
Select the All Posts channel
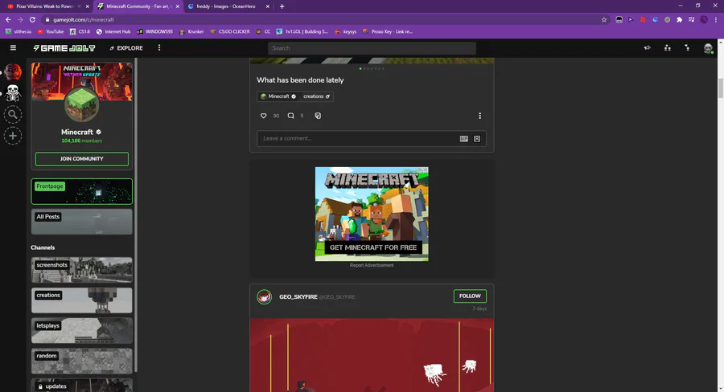point(82,222)
